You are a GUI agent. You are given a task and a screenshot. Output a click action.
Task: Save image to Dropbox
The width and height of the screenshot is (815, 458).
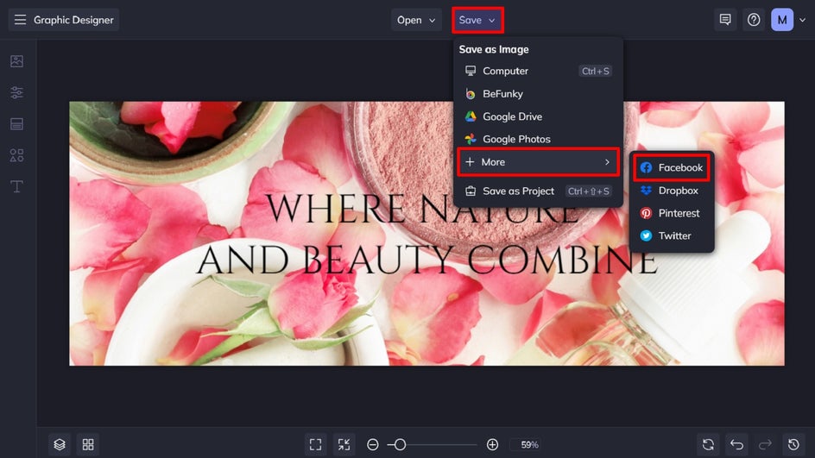coord(672,191)
